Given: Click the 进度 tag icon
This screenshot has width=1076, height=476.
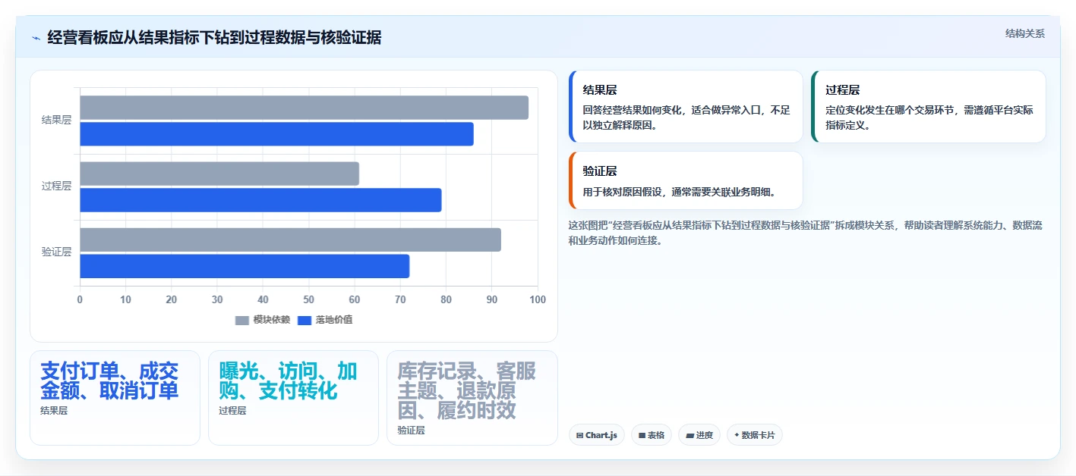Looking at the screenshot, I should click(x=689, y=435).
